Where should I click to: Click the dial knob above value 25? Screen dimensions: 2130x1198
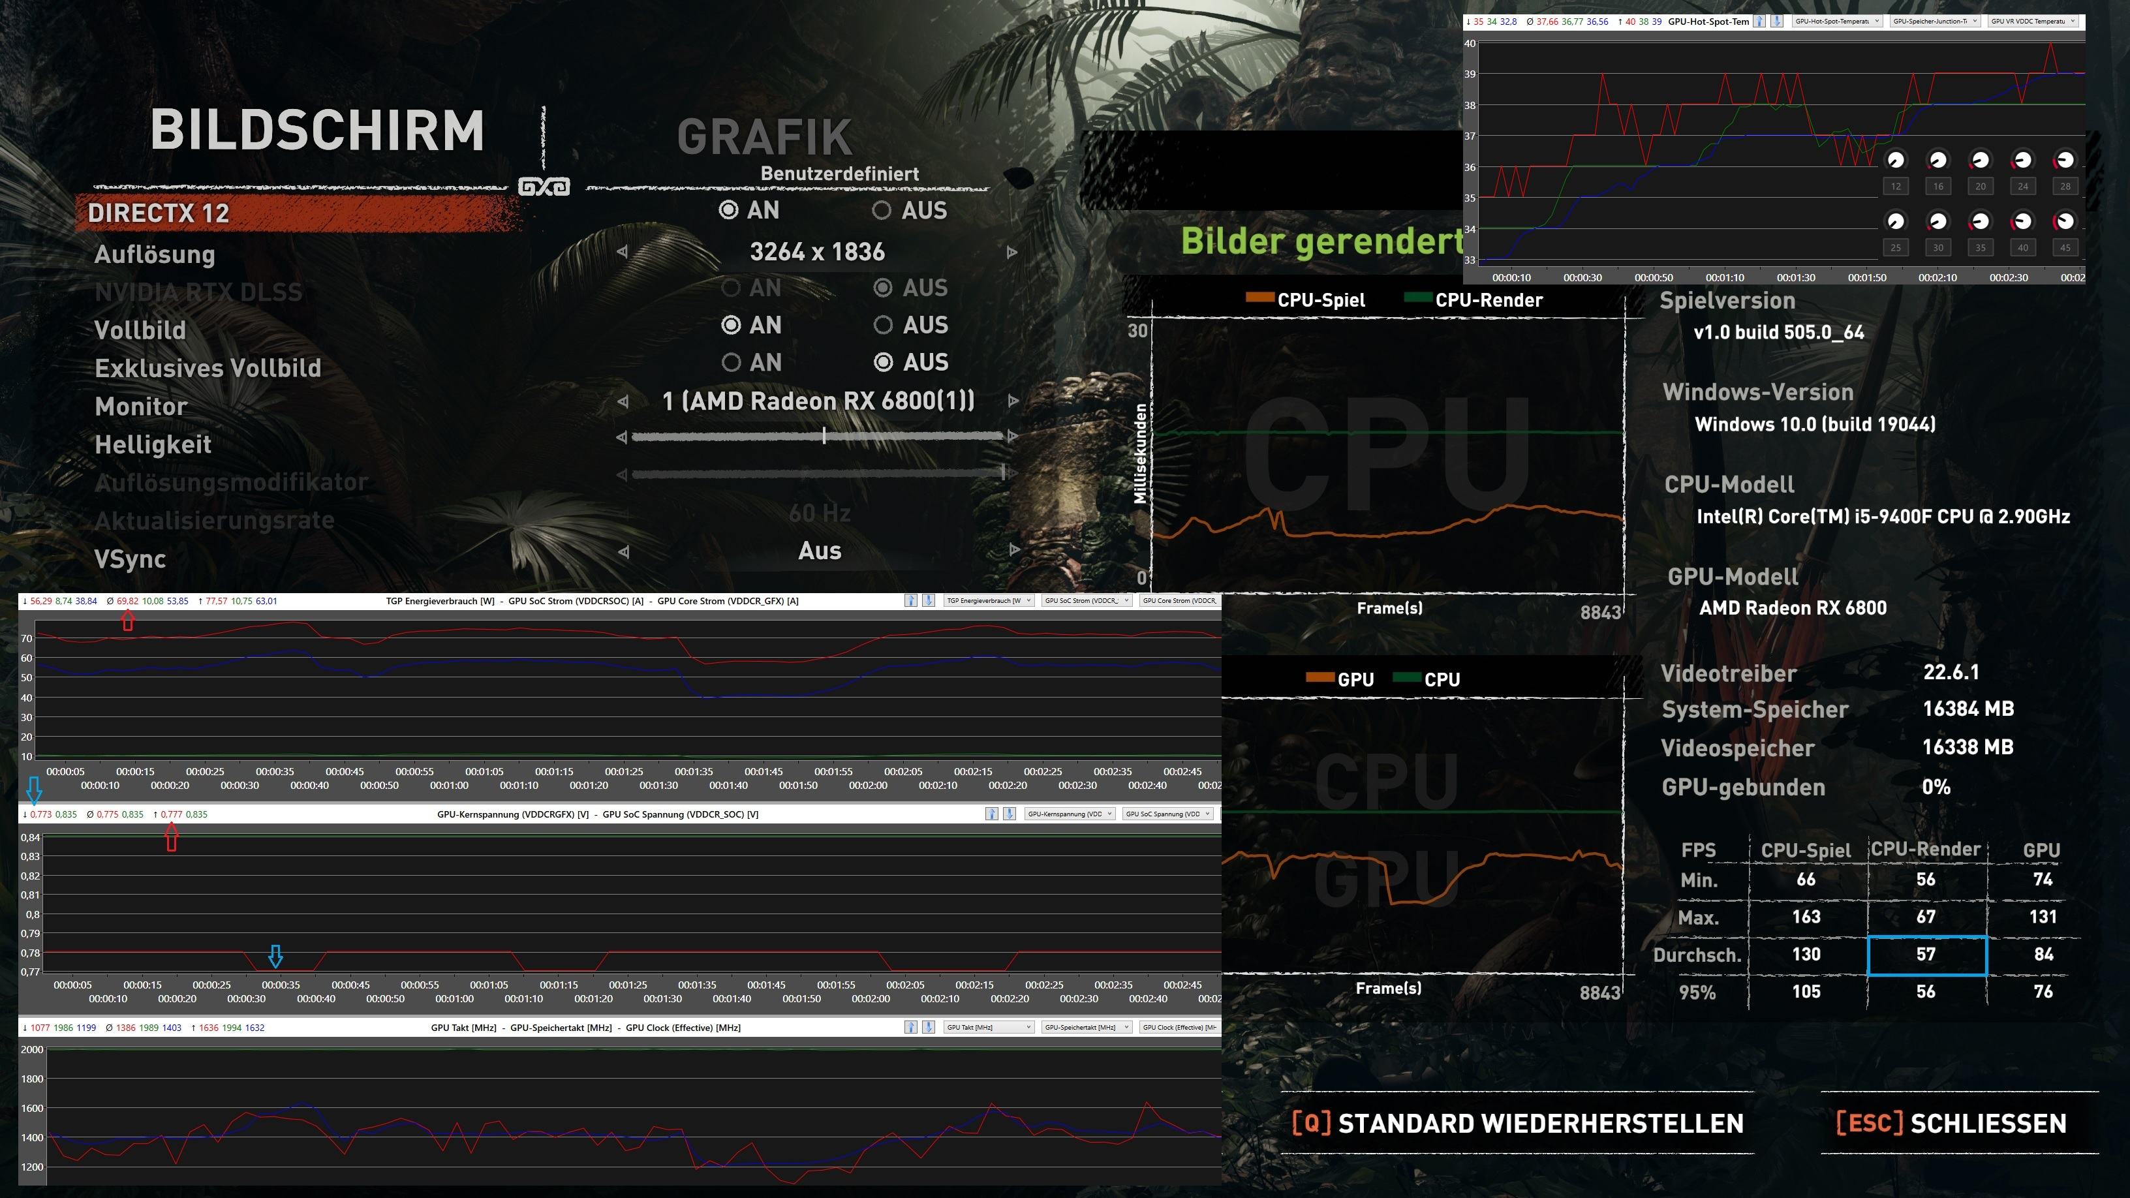[x=1895, y=221]
